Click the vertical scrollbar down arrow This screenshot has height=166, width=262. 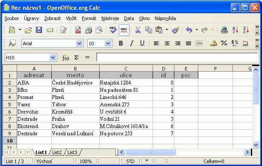(x=256, y=145)
